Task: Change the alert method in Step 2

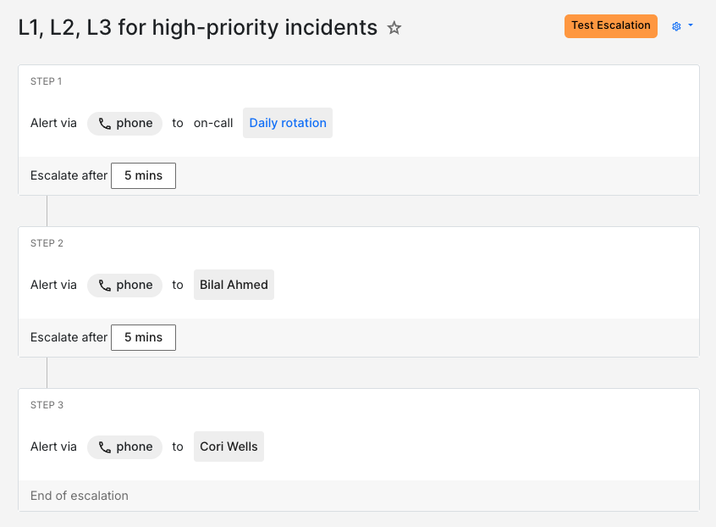Action: click(124, 285)
